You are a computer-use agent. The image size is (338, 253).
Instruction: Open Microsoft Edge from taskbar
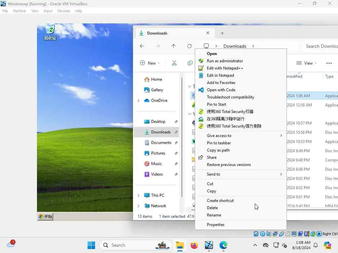tap(223, 245)
